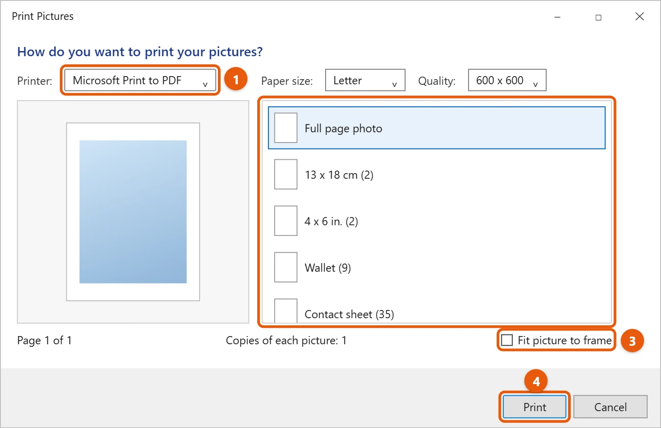Click the Print button
Screen dimensions: 661x428
[535, 407]
